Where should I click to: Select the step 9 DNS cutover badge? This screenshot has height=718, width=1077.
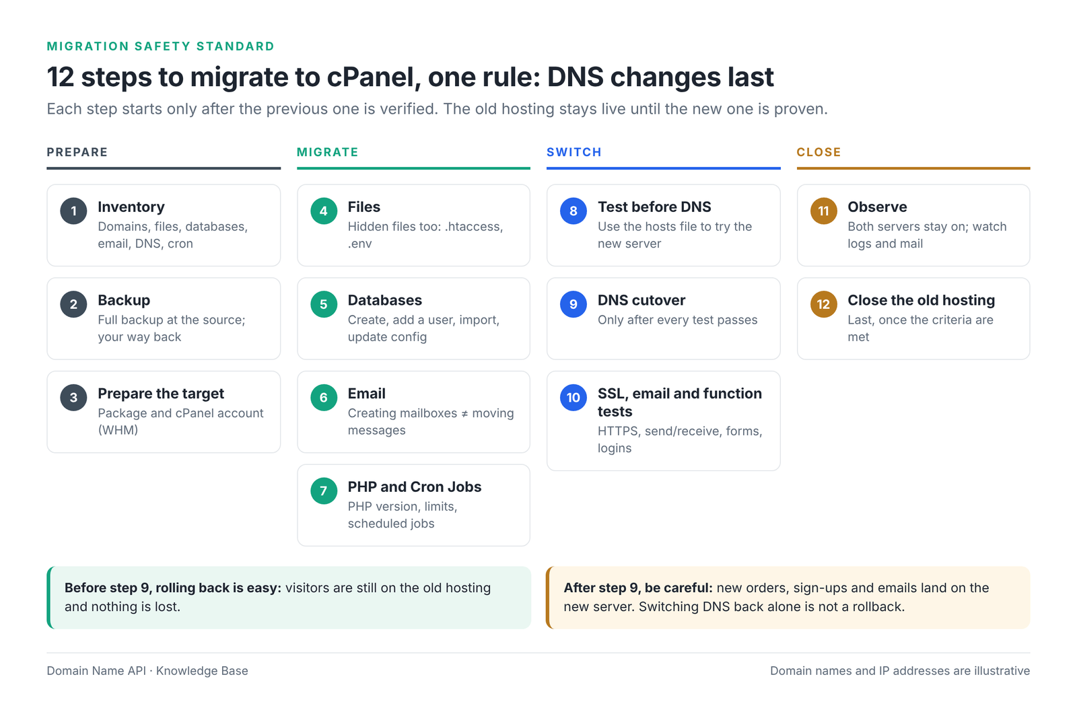tap(574, 304)
